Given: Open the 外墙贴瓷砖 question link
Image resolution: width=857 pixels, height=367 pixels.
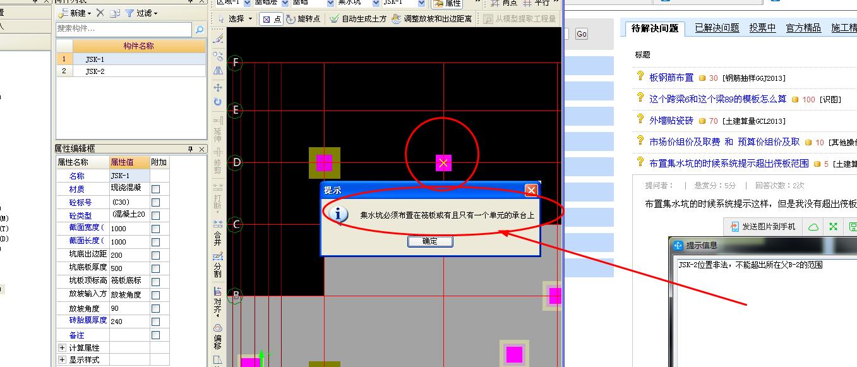Looking at the screenshot, I should (671, 120).
